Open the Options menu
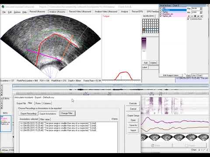Image resolution: width=210 pixels, height=157 pixels. coord(17,12)
